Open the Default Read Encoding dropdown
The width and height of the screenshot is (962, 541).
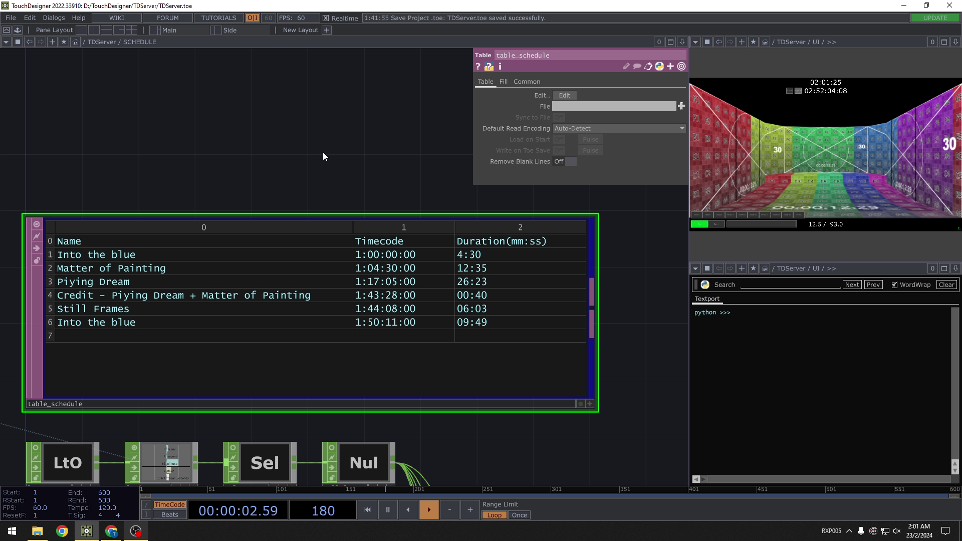(619, 128)
